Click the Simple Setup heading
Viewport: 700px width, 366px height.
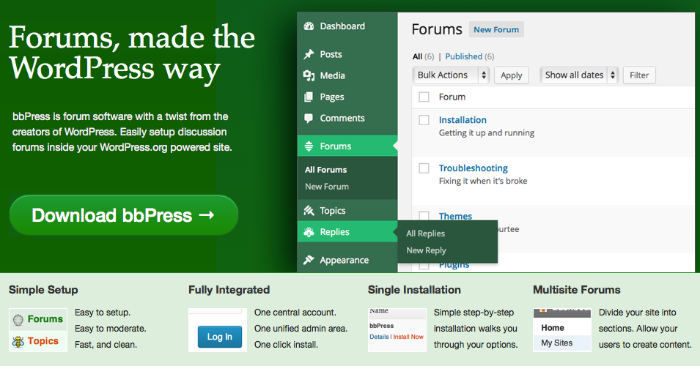point(43,290)
